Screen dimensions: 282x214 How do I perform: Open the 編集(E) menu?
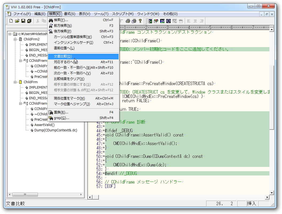(x=40, y=14)
